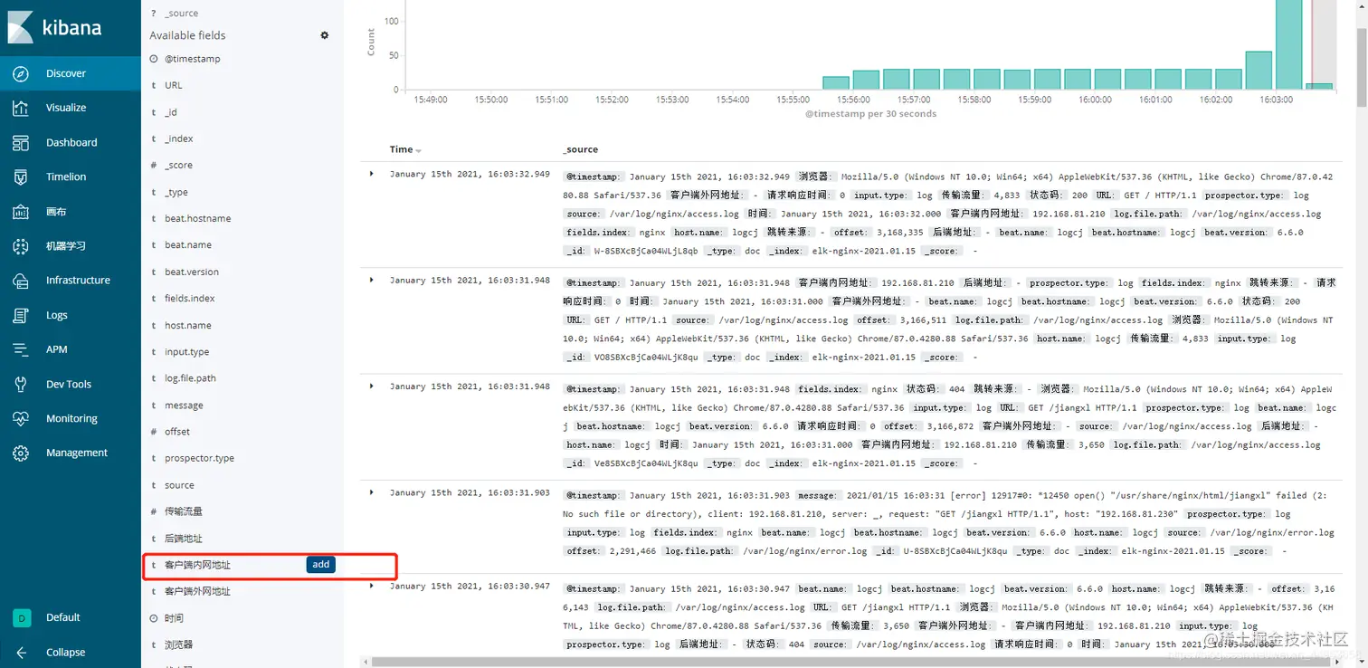Click the # type icon for offset
Image resolution: width=1368 pixels, height=668 pixels.
coord(154,432)
